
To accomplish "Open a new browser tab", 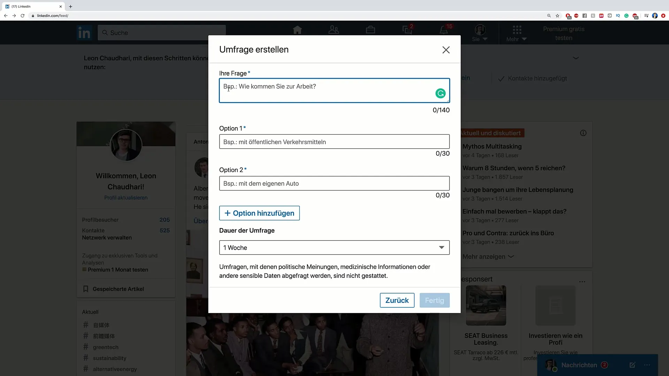I will (70, 6).
